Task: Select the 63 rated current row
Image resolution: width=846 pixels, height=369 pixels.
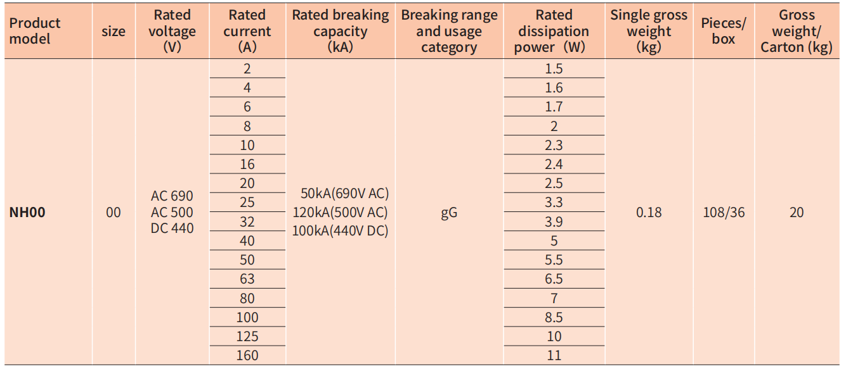Action: pyautogui.click(x=247, y=279)
